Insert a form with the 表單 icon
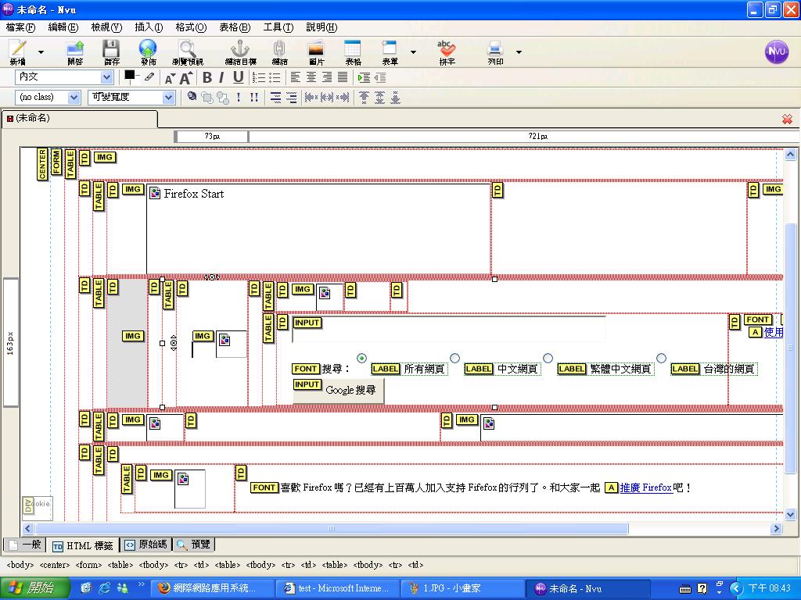 [390, 52]
